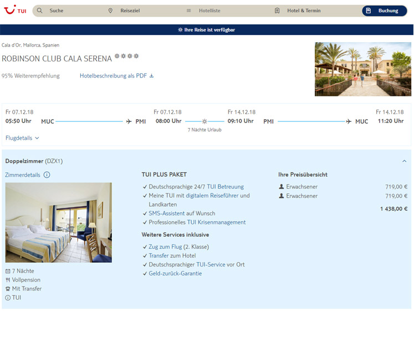This screenshot has height=348, width=414.
Task: Open Hotelbeschreibung als PDF link
Action: coord(113,76)
